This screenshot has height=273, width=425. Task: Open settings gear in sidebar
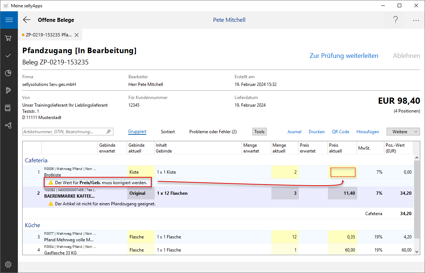coord(9,264)
